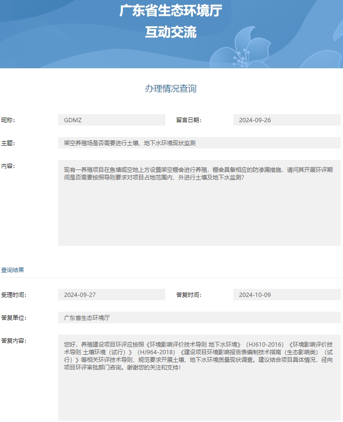Click the 昵称 field showing GDMZ

[111, 120]
